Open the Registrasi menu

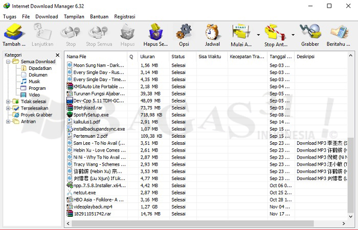tap(125, 17)
